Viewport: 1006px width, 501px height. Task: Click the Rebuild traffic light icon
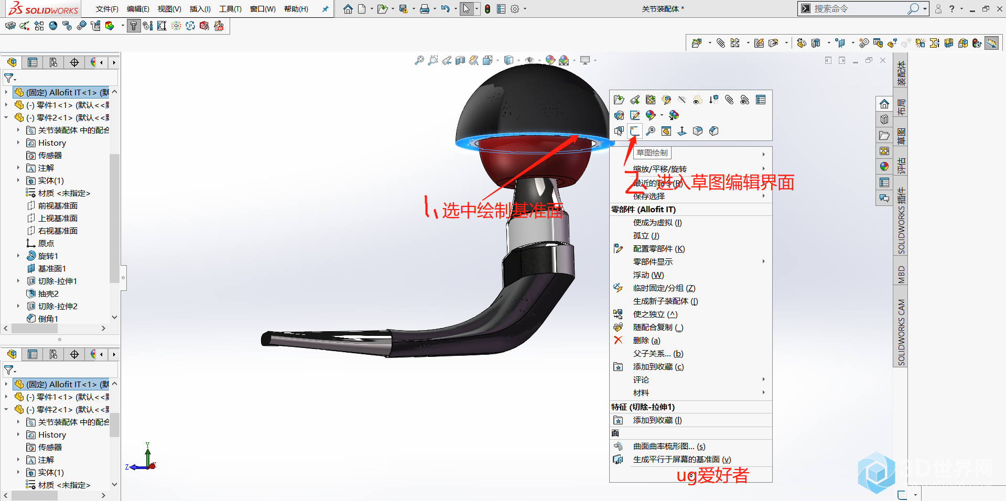point(488,9)
